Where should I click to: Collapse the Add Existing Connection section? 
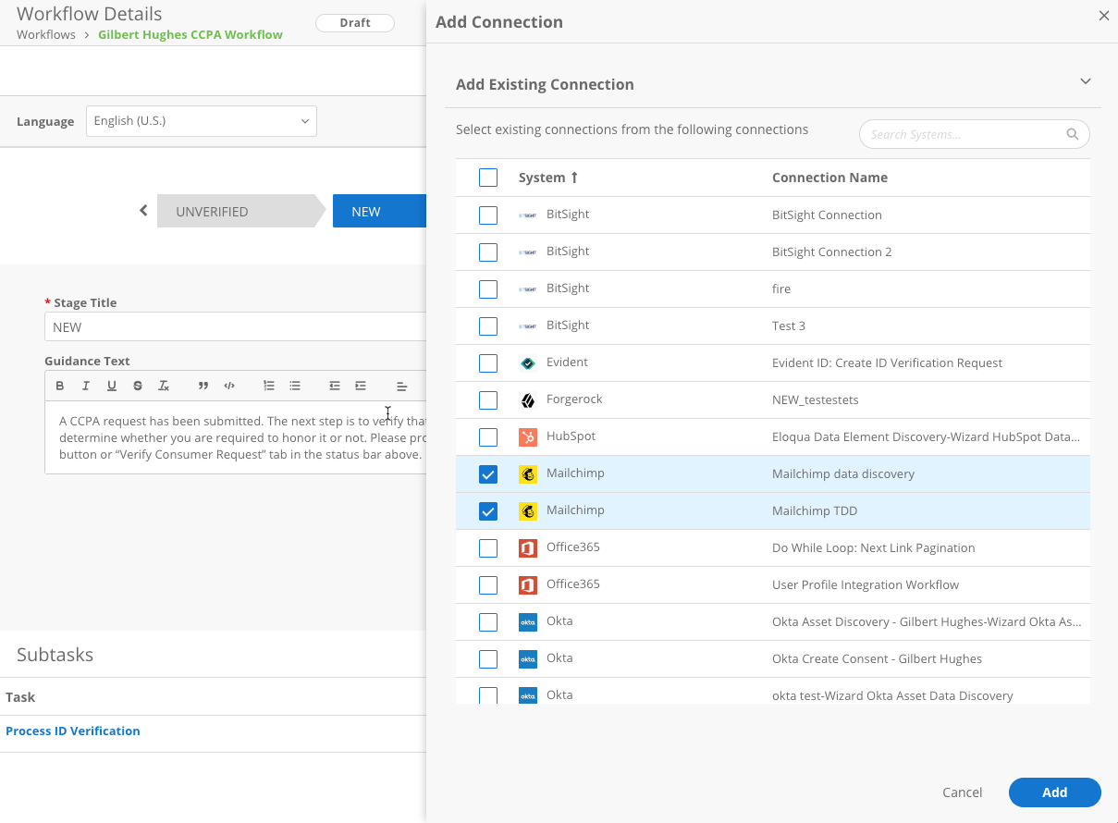(1086, 81)
